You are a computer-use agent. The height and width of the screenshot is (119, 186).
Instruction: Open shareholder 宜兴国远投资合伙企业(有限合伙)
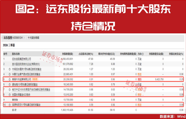click(x=26, y=64)
